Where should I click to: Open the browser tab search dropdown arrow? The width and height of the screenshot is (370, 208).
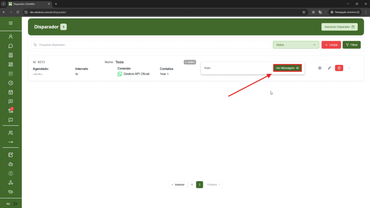[3, 4]
